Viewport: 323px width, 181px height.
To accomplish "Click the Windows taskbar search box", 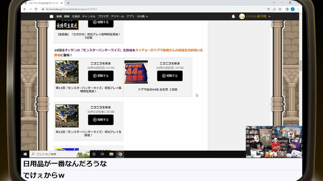I will [59, 154].
